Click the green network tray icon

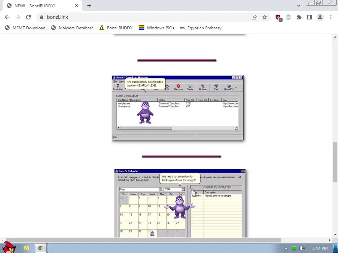click(x=294, y=248)
